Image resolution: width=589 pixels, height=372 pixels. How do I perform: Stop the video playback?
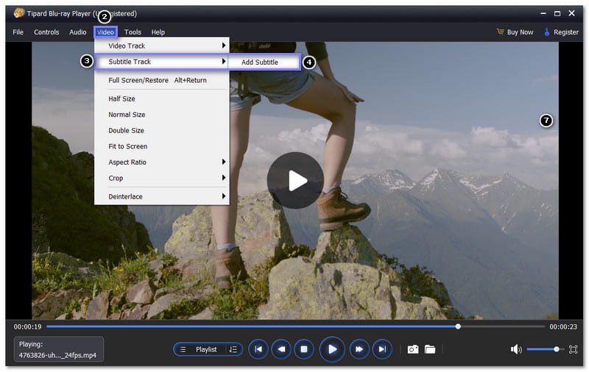coord(304,349)
